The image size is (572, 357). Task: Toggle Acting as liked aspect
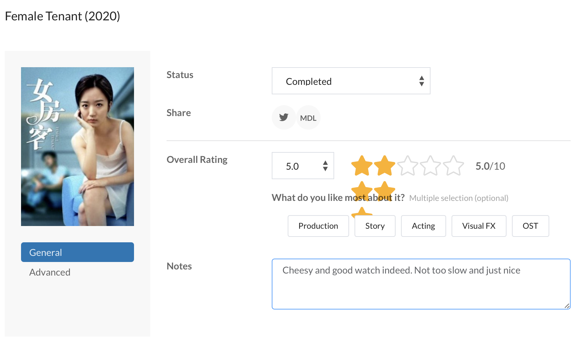coord(423,226)
